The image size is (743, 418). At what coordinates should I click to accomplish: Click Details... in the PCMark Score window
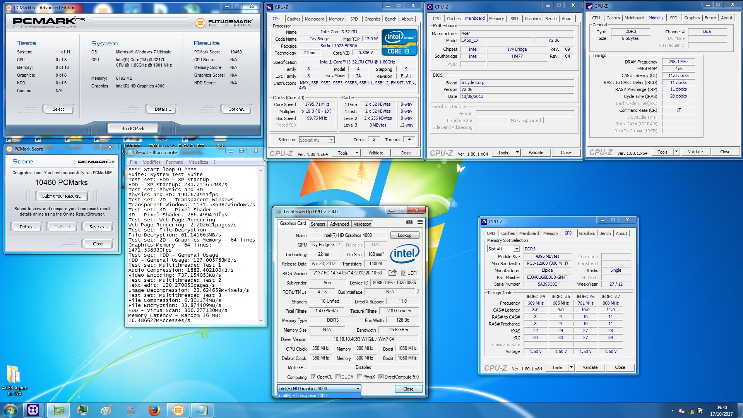coord(28,227)
